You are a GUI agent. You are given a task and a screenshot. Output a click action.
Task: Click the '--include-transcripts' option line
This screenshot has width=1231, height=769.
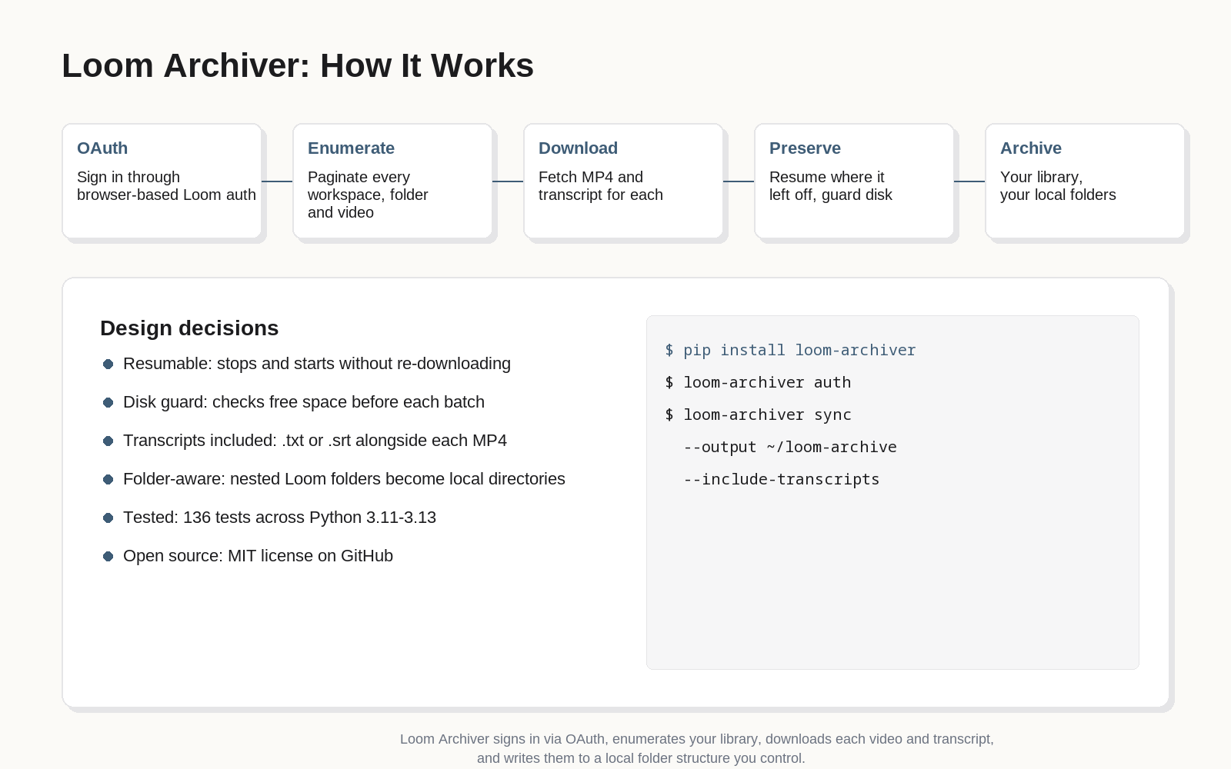click(782, 479)
